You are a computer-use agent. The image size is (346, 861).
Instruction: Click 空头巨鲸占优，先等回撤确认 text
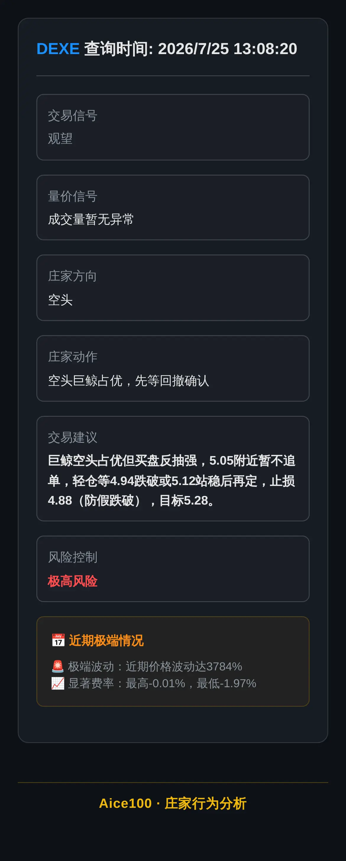pyautogui.click(x=128, y=381)
